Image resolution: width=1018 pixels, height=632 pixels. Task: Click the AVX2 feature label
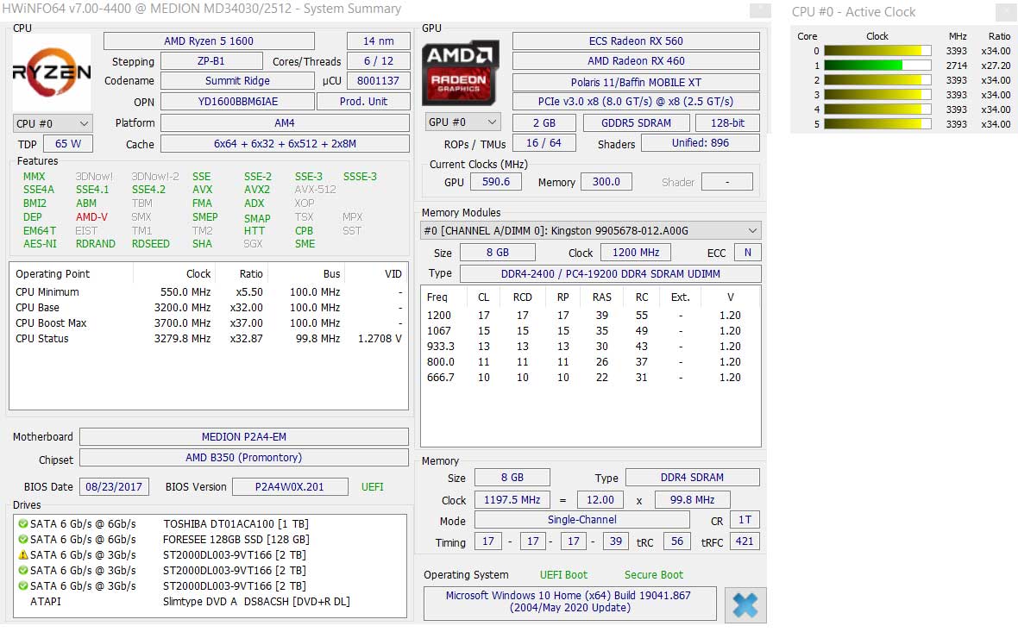(x=257, y=190)
